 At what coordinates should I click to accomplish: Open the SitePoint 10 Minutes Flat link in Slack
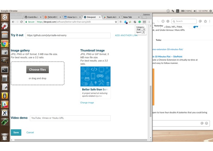click(x=167, y=57)
